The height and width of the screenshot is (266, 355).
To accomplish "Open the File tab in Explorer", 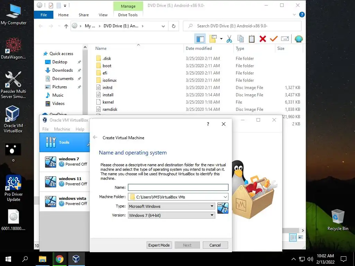I will point(44,15).
